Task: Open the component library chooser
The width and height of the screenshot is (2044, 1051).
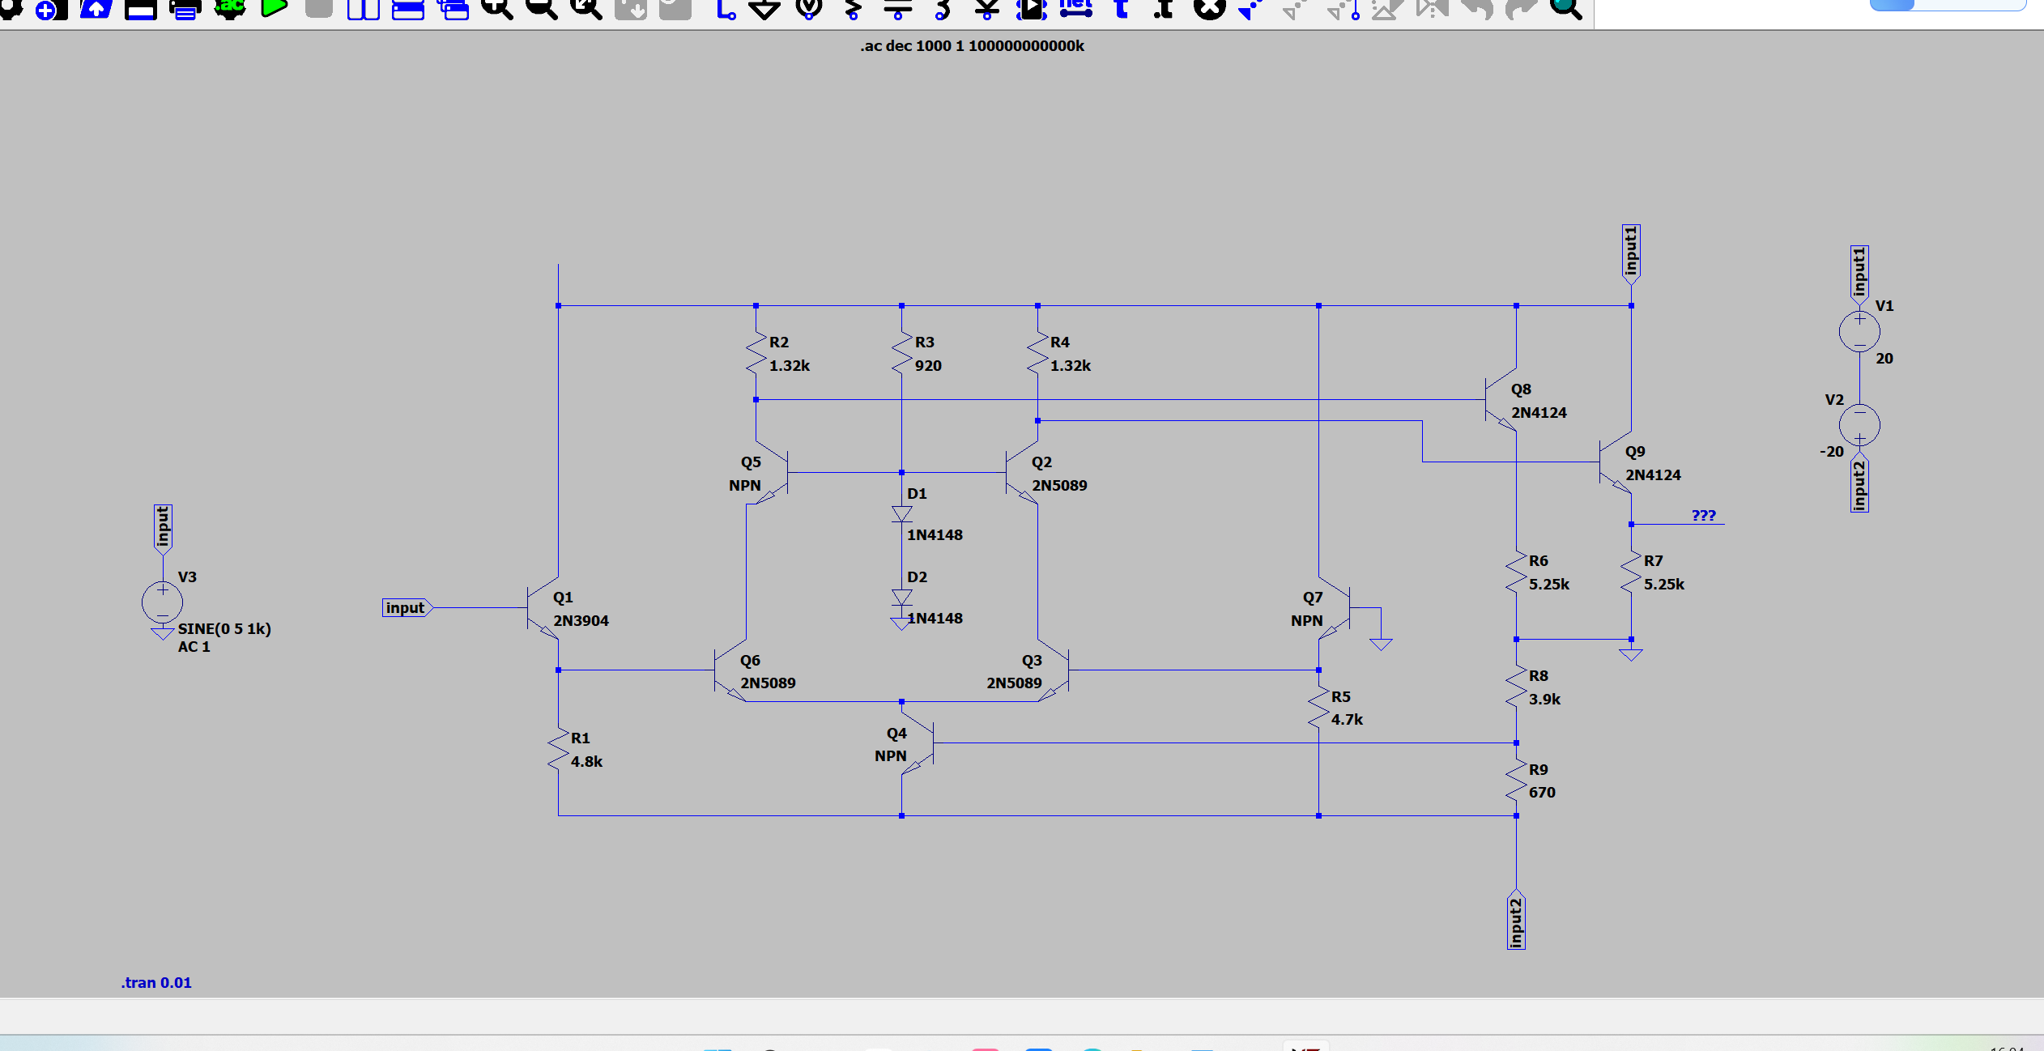Action: tap(1031, 8)
